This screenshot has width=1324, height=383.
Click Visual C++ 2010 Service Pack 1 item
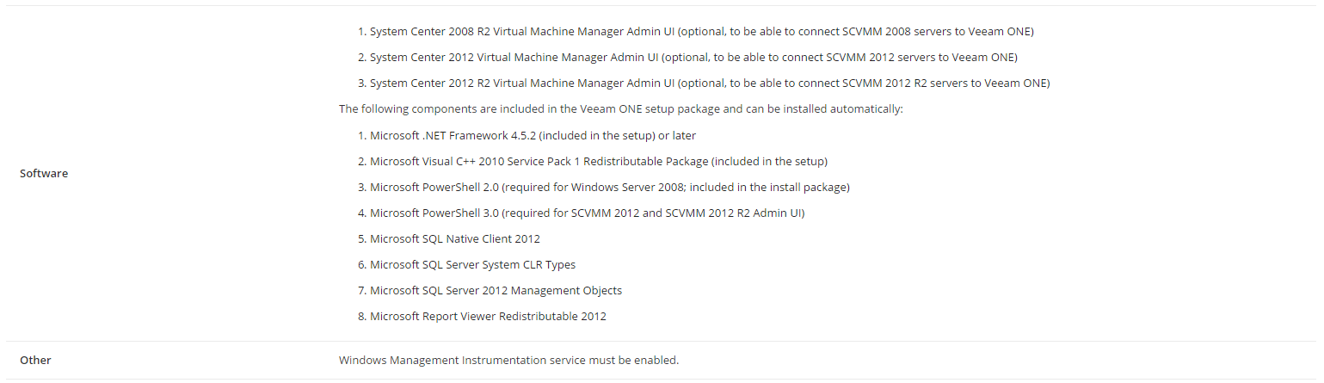(599, 162)
